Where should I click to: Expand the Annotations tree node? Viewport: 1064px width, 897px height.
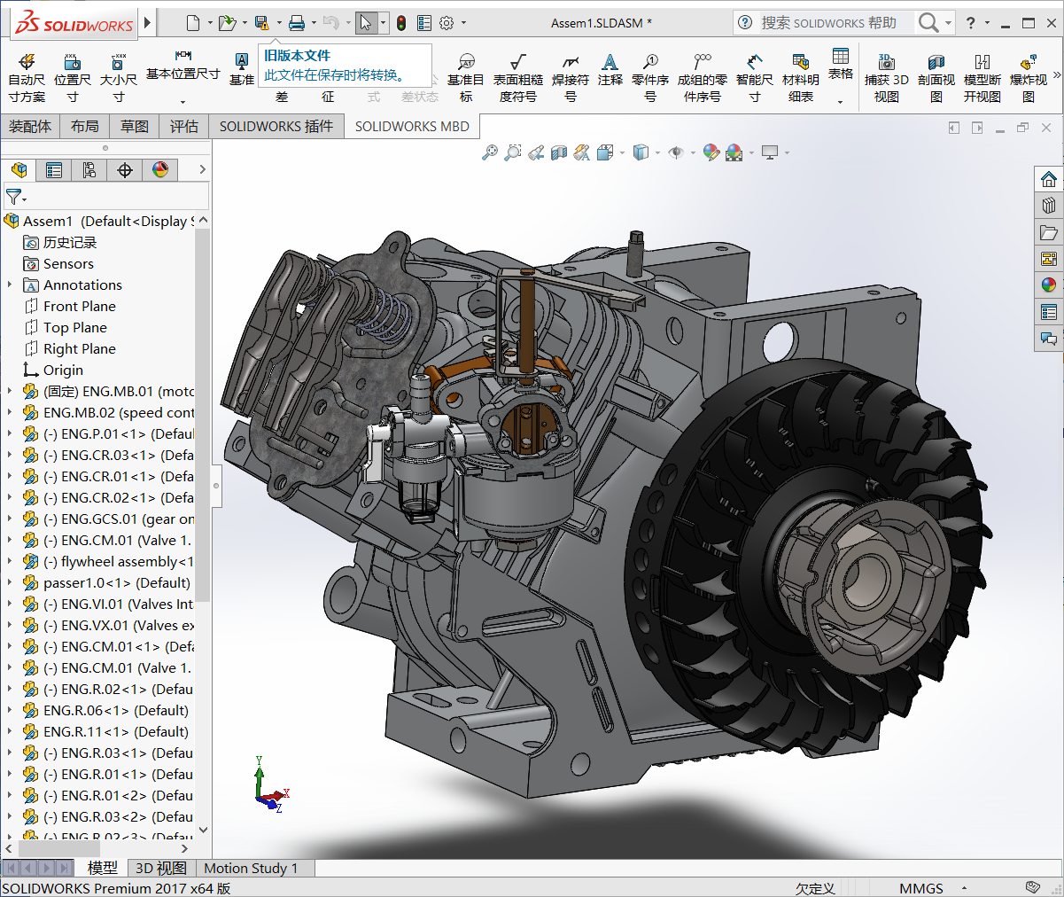click(10, 285)
